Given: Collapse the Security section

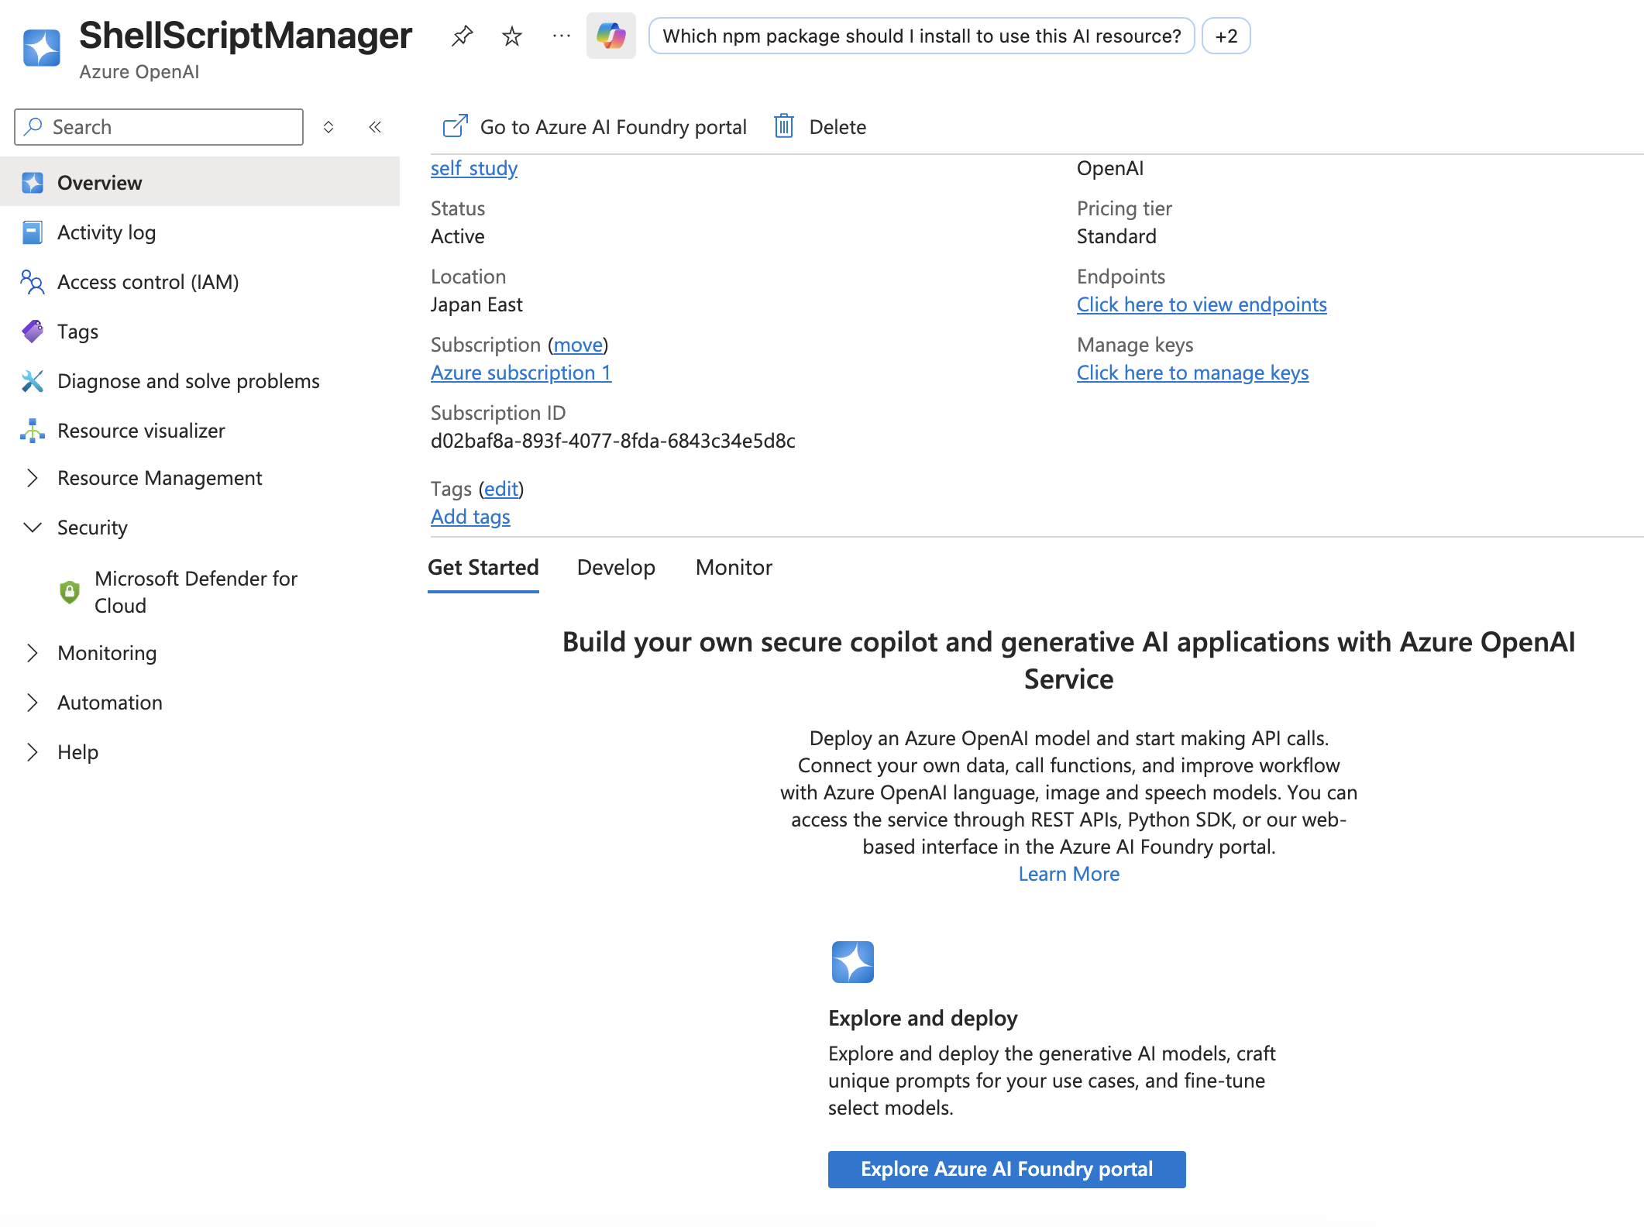Looking at the screenshot, I should click(x=33, y=528).
